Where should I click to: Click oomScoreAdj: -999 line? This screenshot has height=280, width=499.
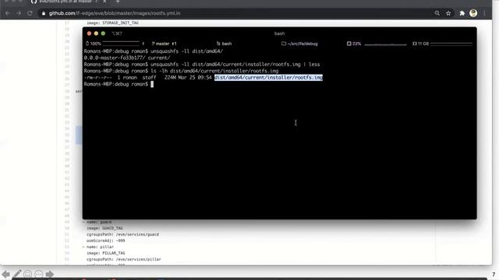106,240
